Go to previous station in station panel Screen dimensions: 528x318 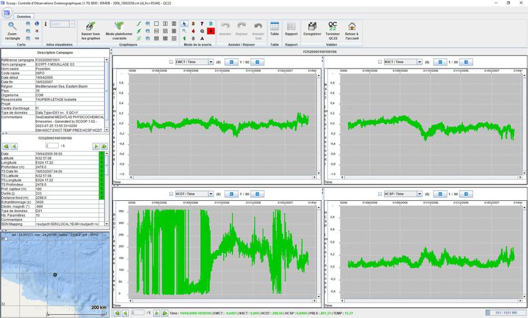[x=14, y=147]
